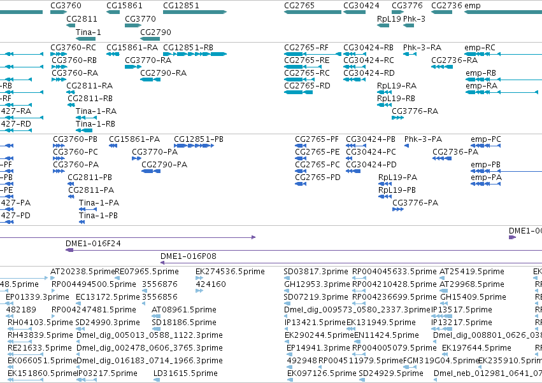The height and width of the screenshot is (383, 542).
Task: Click transcript RpL19-RB
Action: coord(385,106)
